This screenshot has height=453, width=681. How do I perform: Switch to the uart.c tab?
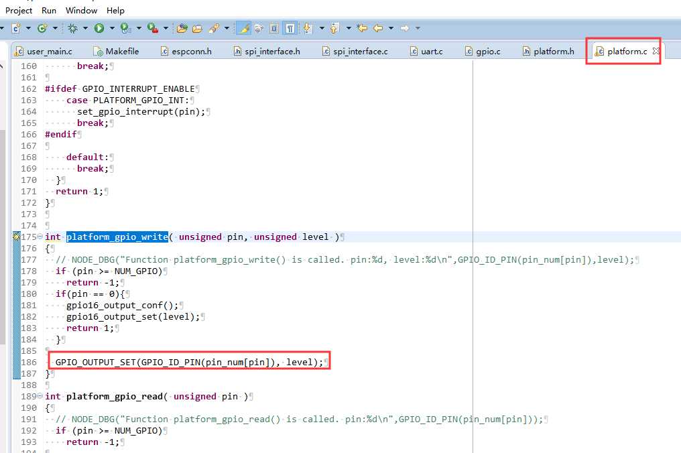426,52
